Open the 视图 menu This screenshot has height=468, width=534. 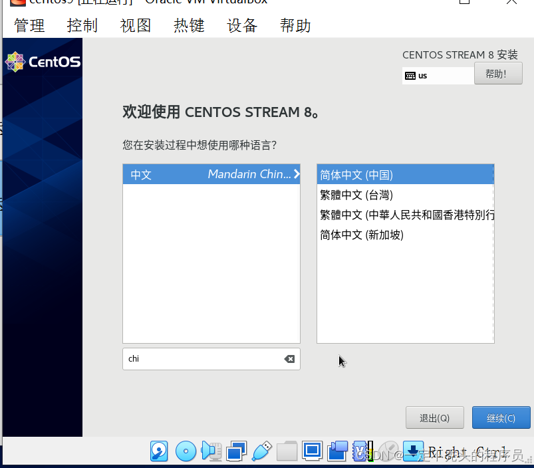(135, 25)
